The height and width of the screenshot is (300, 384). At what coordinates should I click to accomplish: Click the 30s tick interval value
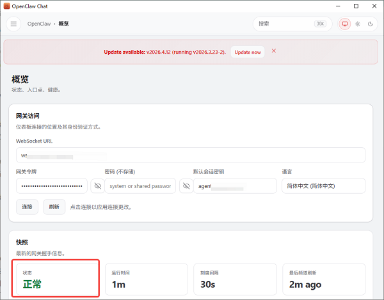click(x=207, y=285)
